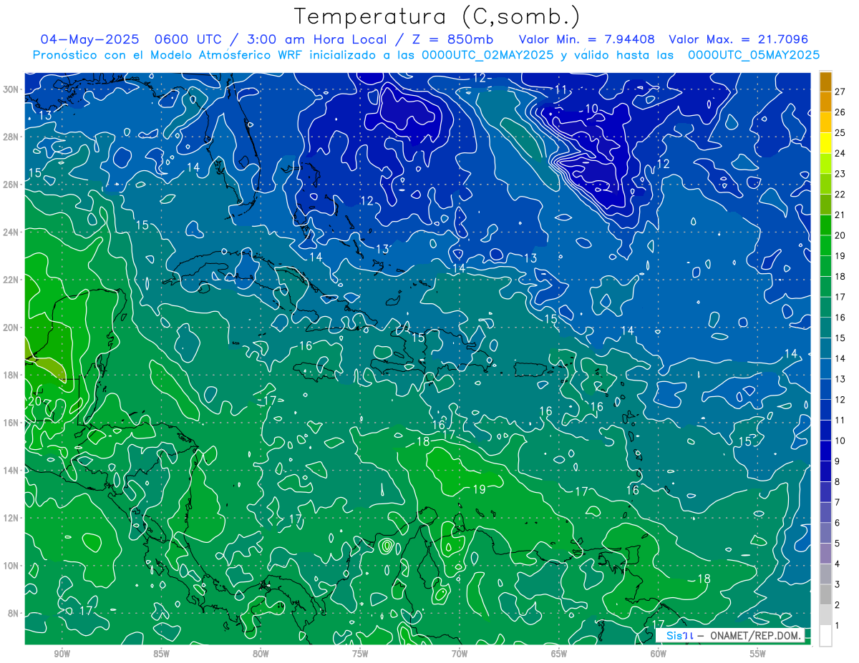Click color scale label 9
The width and height of the screenshot is (859, 663).
(x=838, y=461)
